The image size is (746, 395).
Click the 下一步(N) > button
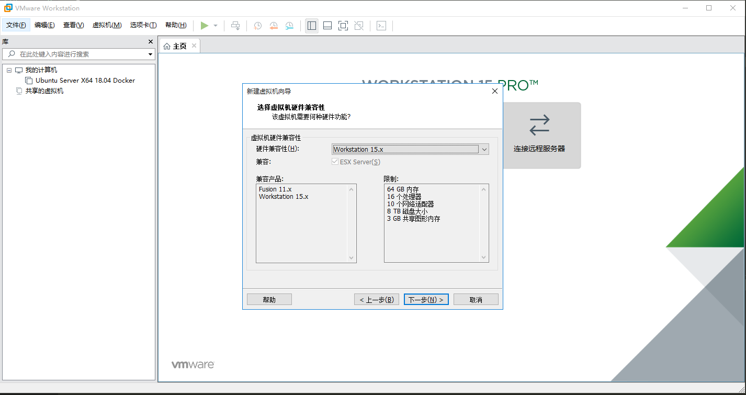(426, 299)
